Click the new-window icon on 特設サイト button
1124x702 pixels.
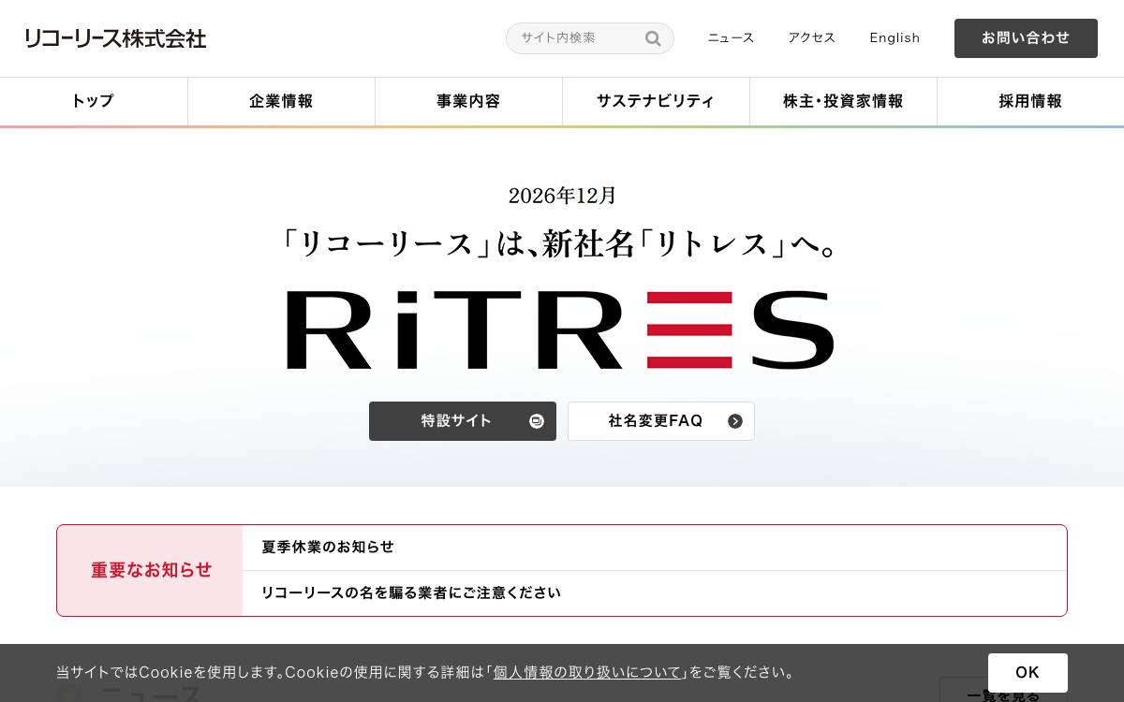click(x=537, y=421)
